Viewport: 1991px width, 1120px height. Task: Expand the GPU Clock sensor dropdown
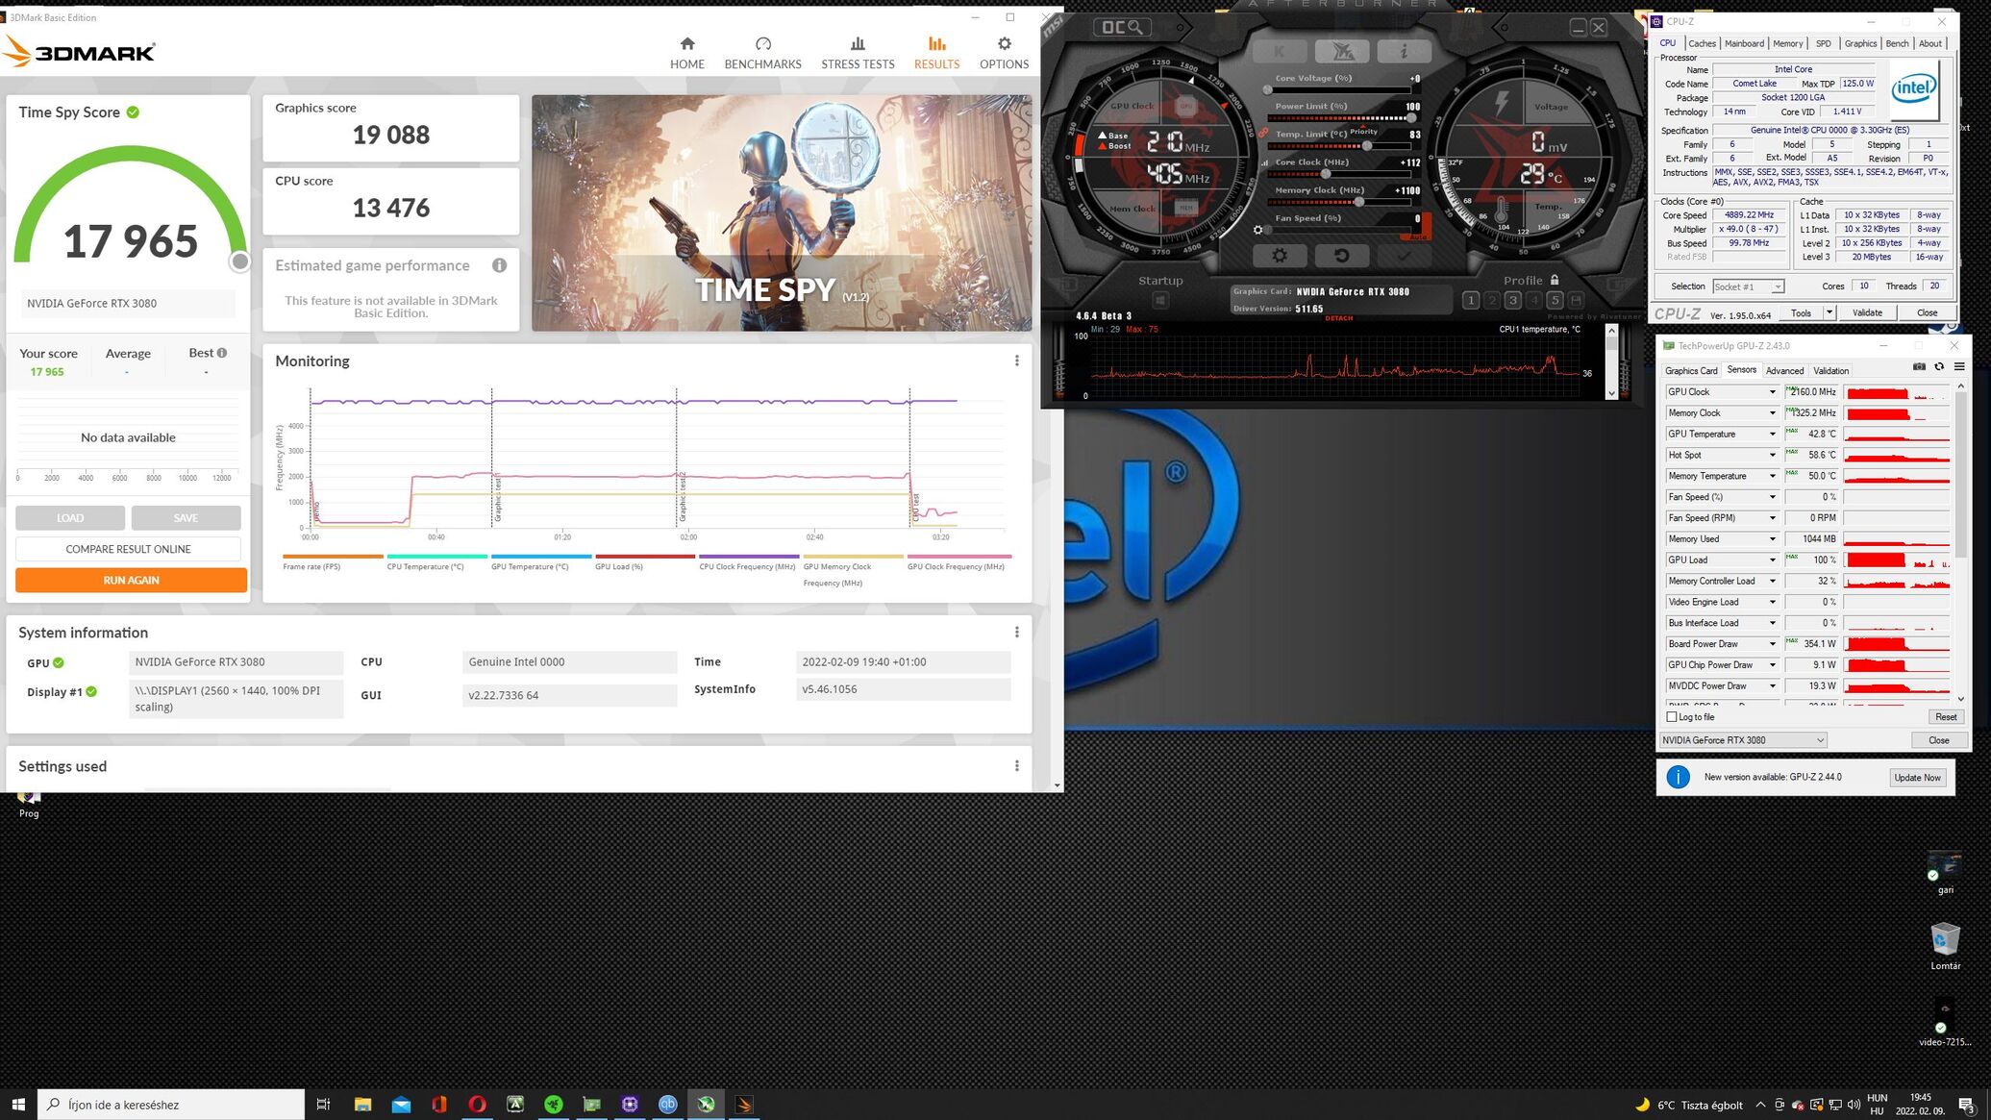coord(1772,392)
